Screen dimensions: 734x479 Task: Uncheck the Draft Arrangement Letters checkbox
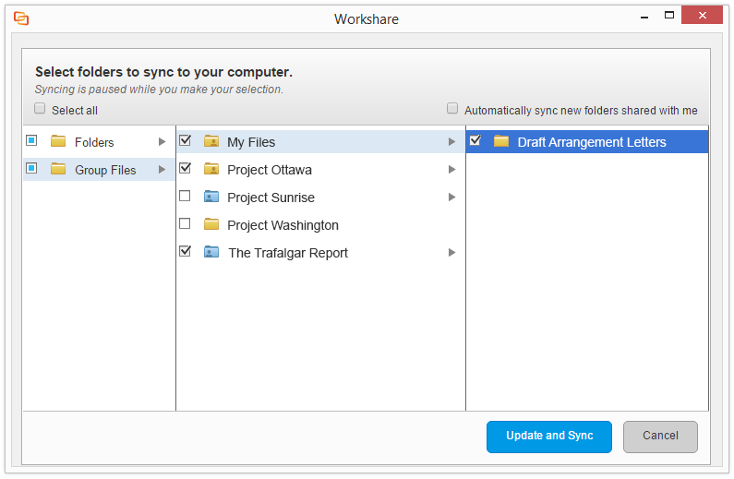tap(475, 141)
